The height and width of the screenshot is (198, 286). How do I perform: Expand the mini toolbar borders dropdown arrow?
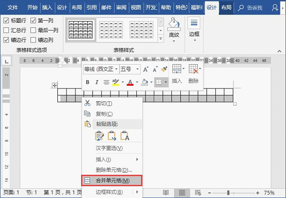(166, 82)
